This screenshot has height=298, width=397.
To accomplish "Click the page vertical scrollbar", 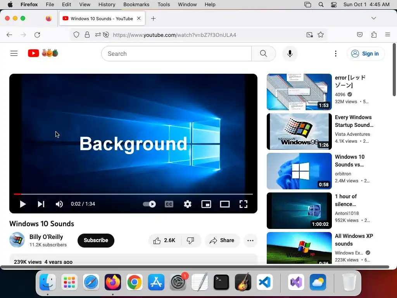I will [x=394, y=70].
